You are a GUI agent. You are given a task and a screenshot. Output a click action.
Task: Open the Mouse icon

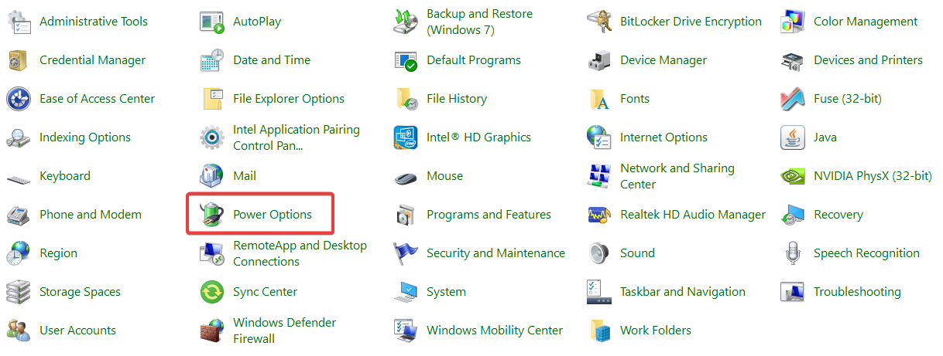pyautogui.click(x=406, y=176)
